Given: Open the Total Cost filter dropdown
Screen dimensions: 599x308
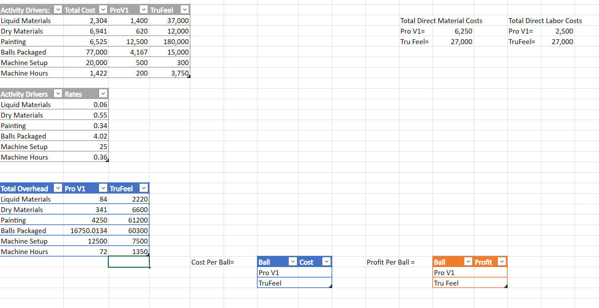Looking at the screenshot, I should click(x=103, y=10).
